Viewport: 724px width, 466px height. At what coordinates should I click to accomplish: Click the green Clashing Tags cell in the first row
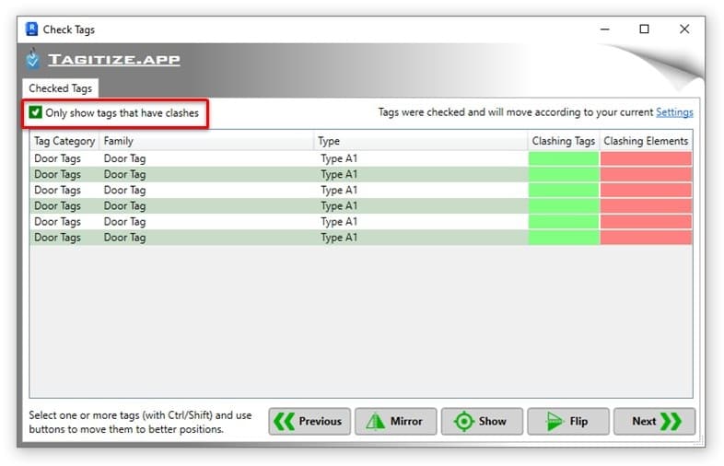[x=564, y=158]
